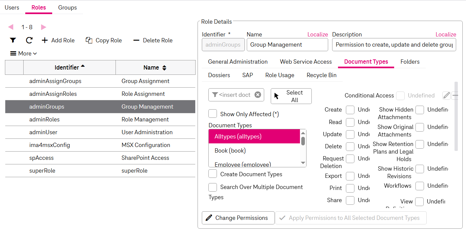Click Localize link above the Name field
The height and width of the screenshot is (230, 466).
tap(317, 34)
